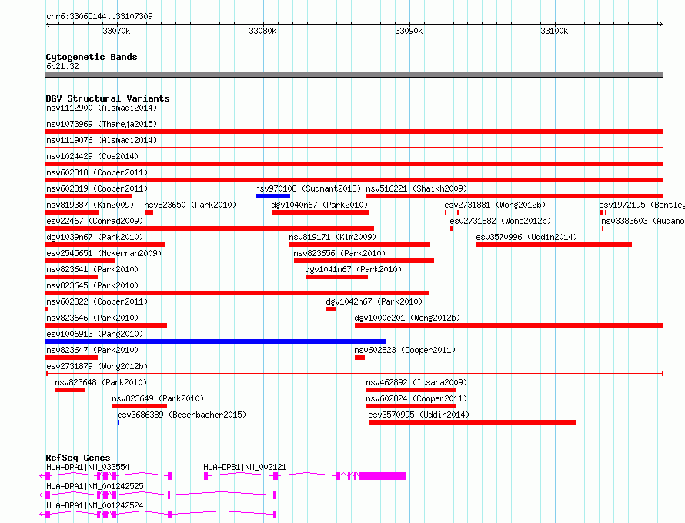This screenshot has height=523, width=685.
Task: Click the small blue esv3686389 variant marker
Action: pos(119,422)
